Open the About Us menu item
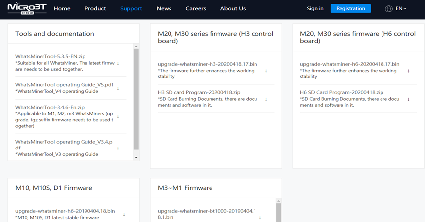The image size is (425, 222). coord(233,9)
